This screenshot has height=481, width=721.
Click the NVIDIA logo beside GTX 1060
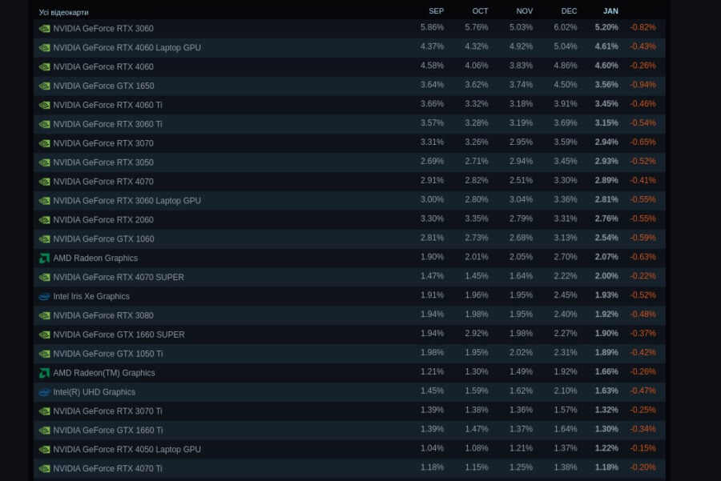point(45,239)
